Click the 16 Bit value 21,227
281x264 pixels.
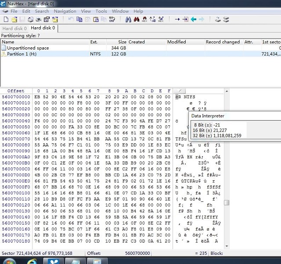point(220,130)
